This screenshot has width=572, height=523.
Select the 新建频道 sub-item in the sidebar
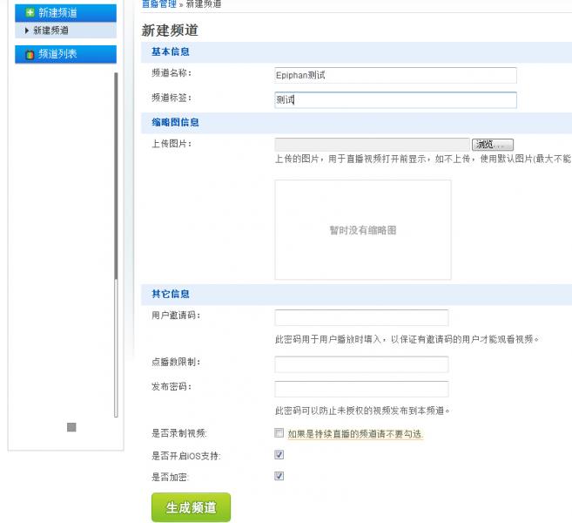50,31
